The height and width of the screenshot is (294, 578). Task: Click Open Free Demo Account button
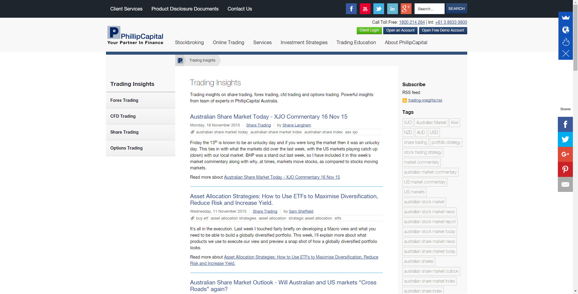443,30
